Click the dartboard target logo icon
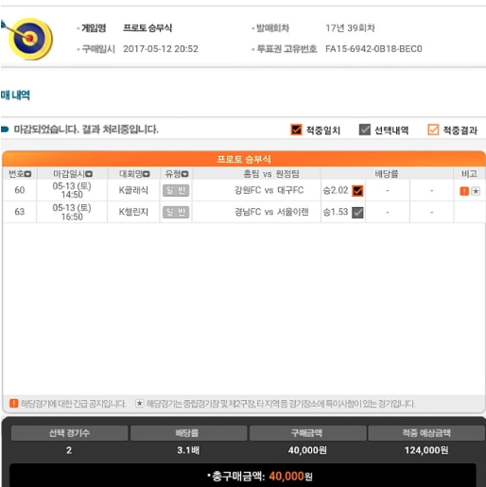 click(29, 39)
